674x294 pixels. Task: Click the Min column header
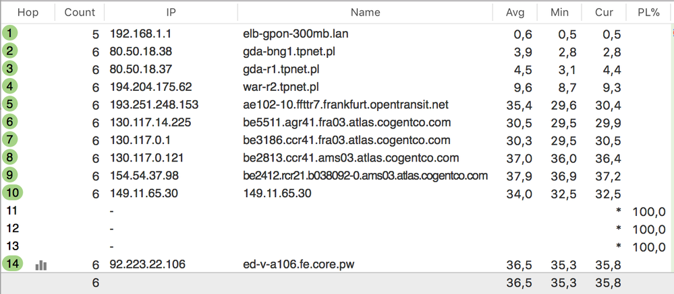(559, 12)
